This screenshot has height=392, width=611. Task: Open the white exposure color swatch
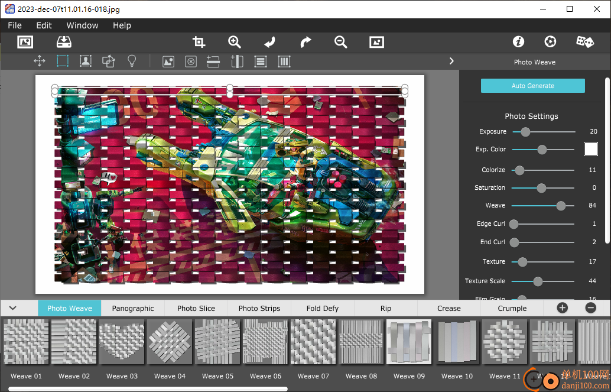(x=591, y=149)
